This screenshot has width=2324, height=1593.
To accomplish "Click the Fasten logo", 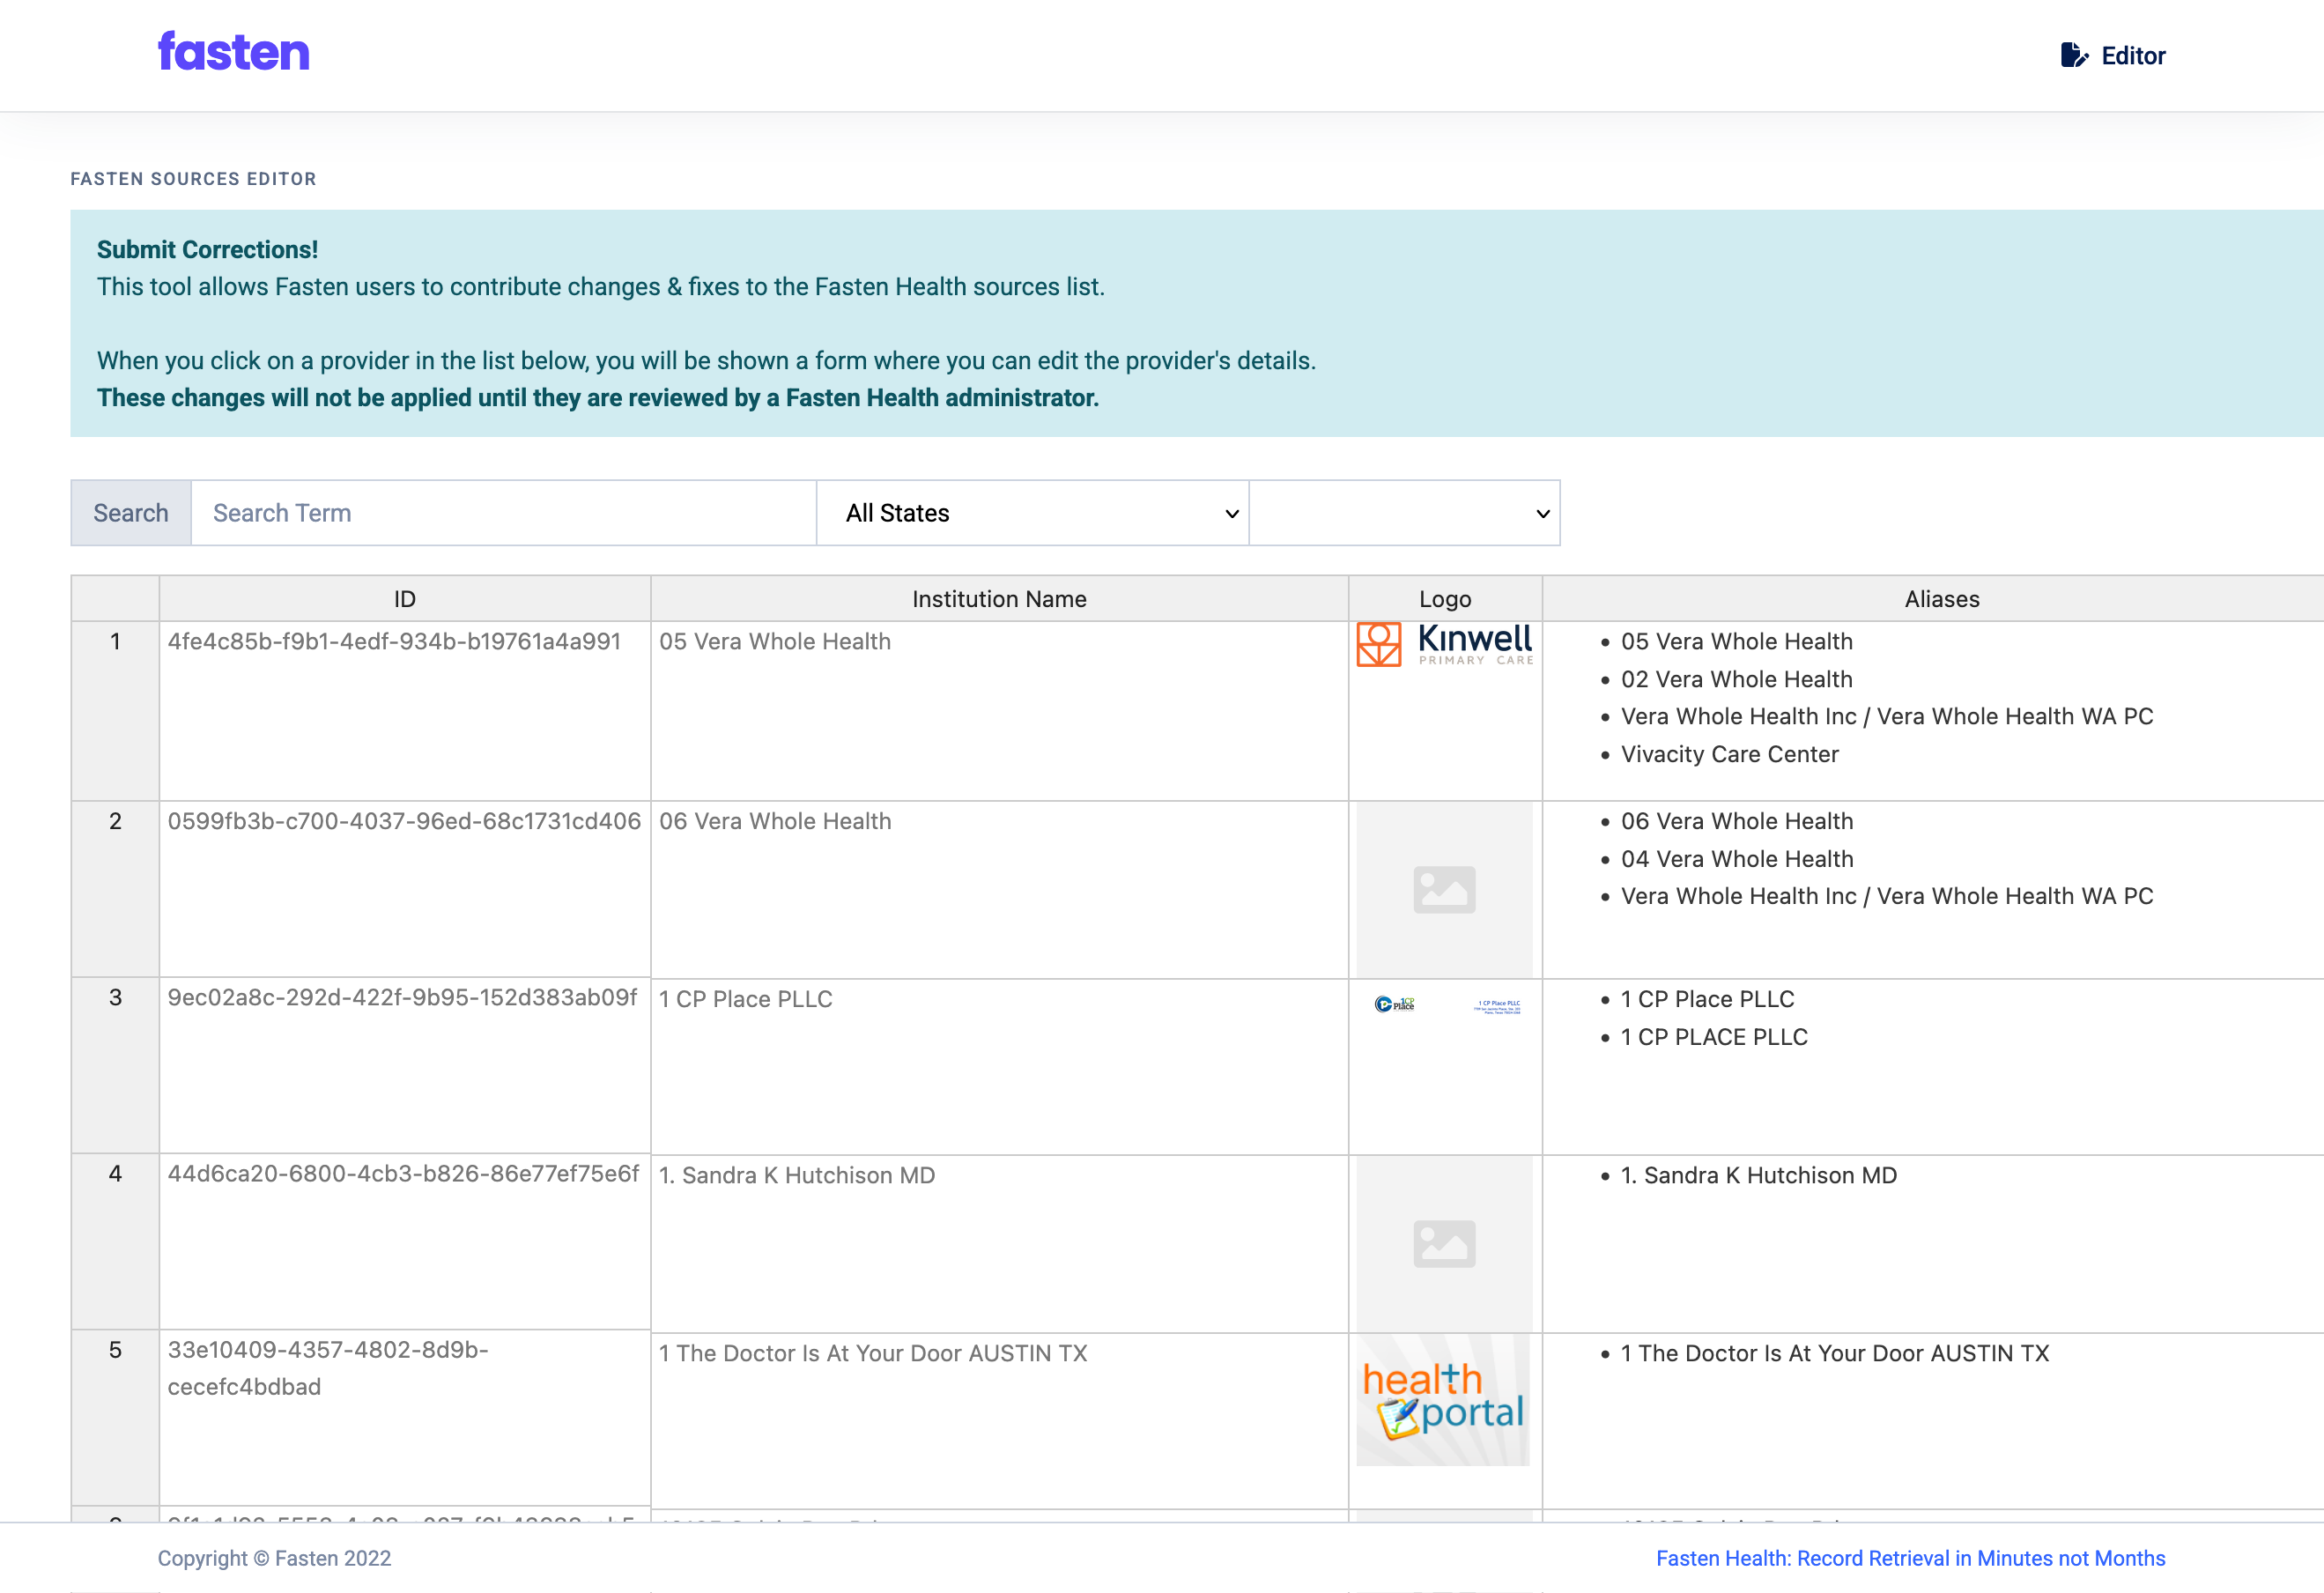I will (x=234, y=51).
